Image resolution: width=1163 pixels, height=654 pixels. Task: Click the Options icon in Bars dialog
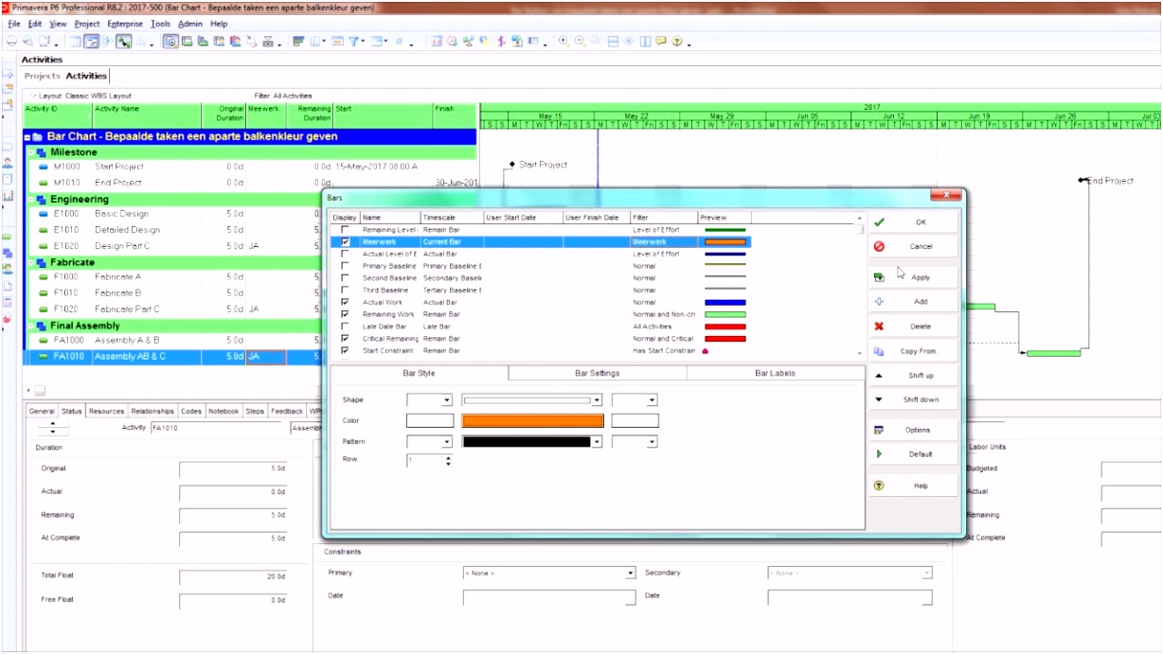(879, 430)
